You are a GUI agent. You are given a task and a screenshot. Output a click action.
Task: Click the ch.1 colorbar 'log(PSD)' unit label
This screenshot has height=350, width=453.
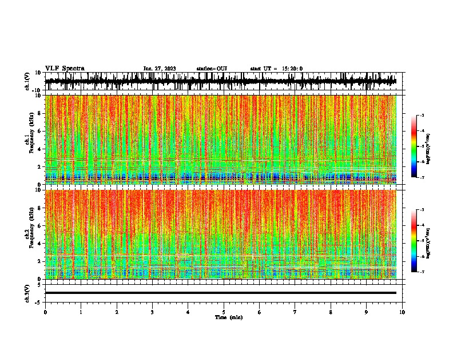428,149
